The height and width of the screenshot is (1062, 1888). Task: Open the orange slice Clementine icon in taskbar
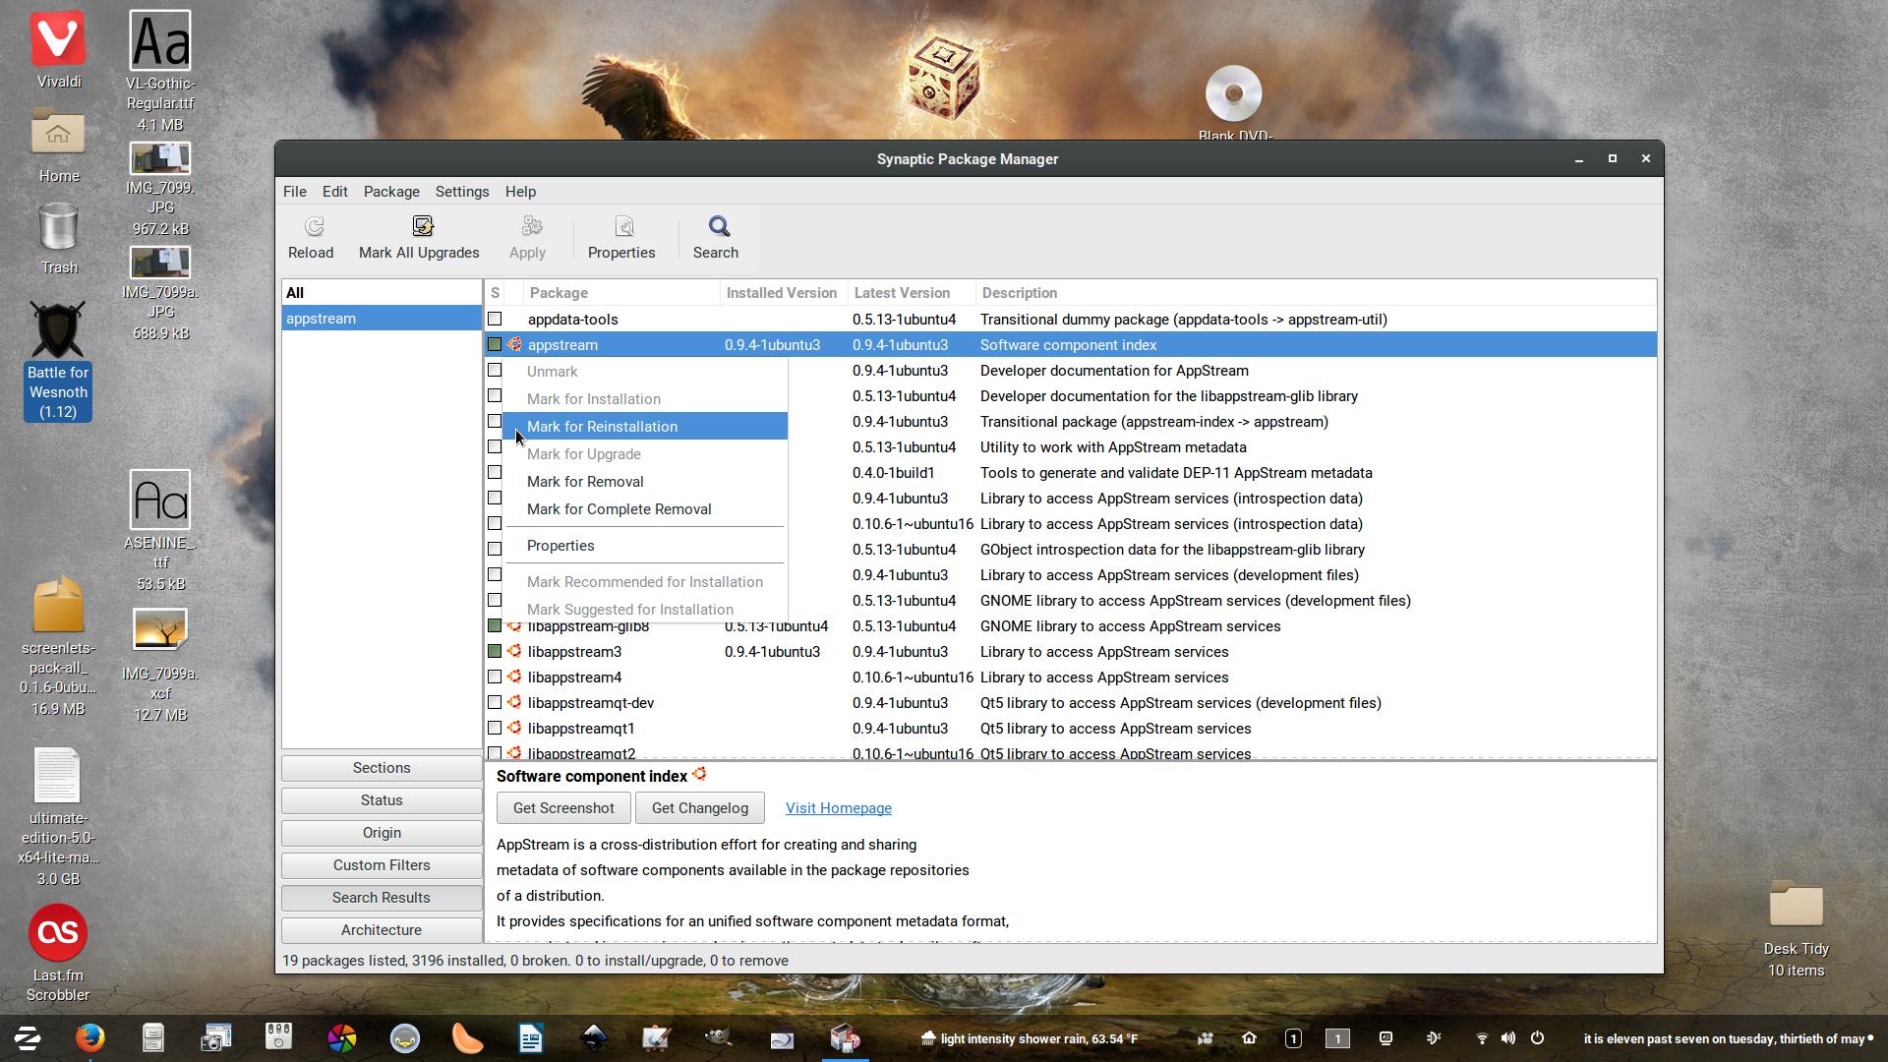tap(468, 1038)
